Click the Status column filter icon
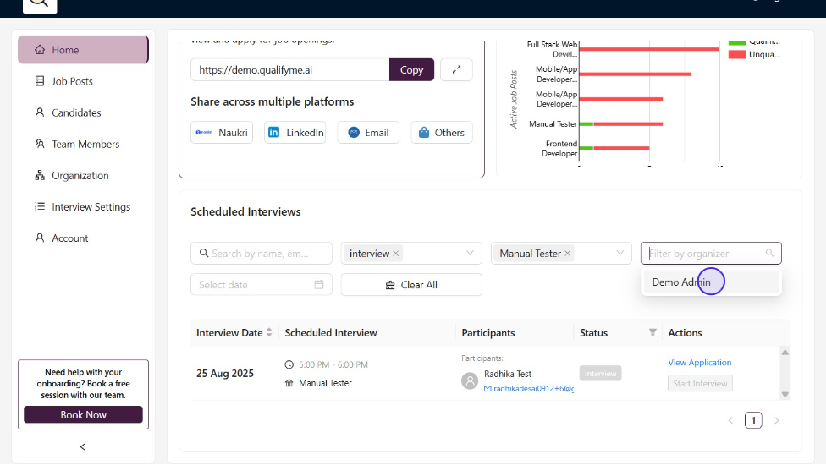The image size is (826, 465). tap(653, 333)
